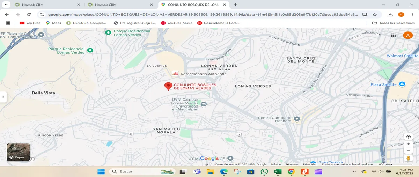Open the Chrome three-dot menu
The image size is (419, 177).
412,14
